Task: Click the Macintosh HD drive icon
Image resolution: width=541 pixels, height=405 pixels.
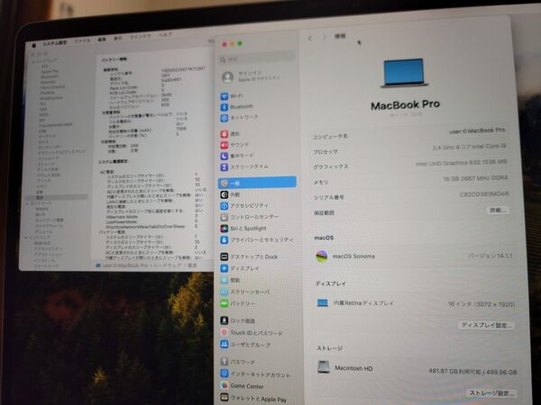Action: point(324,367)
